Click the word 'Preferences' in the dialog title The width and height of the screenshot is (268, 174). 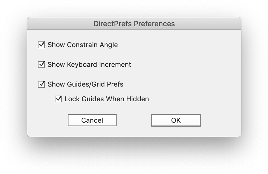(154, 24)
